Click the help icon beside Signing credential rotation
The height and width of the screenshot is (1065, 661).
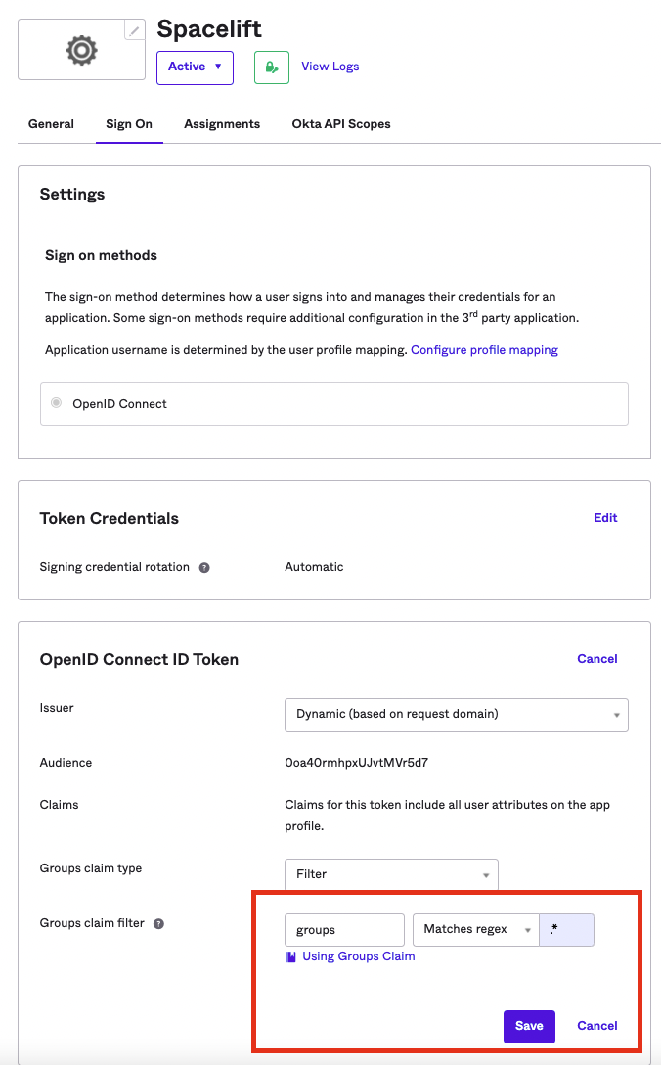point(204,567)
